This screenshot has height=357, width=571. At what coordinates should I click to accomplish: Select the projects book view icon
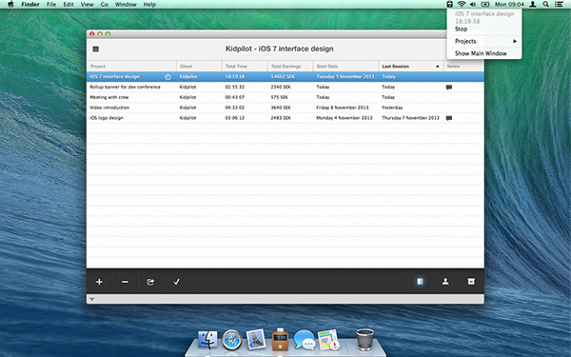pyautogui.click(x=420, y=281)
